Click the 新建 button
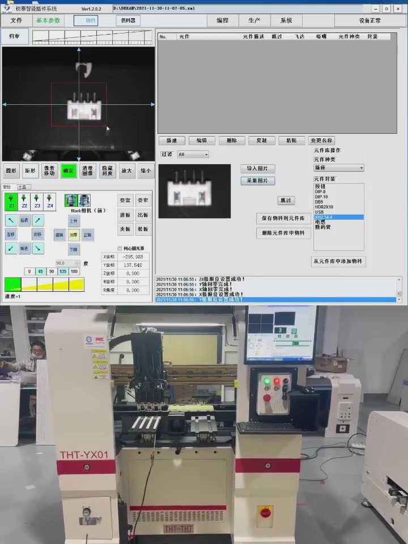This screenshot has width=408, height=544. pyautogui.click(x=172, y=141)
